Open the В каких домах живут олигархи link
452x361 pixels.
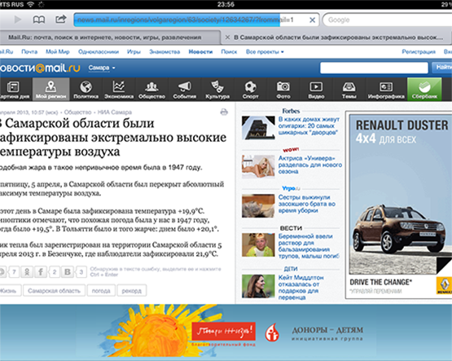point(309,125)
